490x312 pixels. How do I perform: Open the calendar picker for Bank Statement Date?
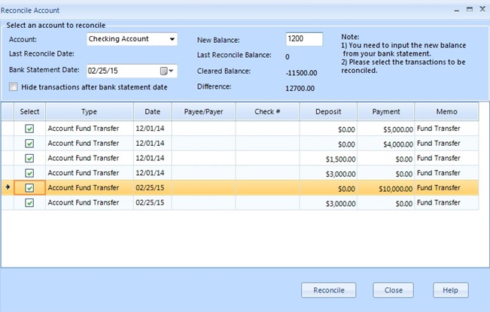coord(166,71)
